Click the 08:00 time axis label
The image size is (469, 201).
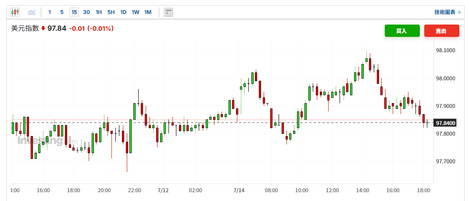271,190
